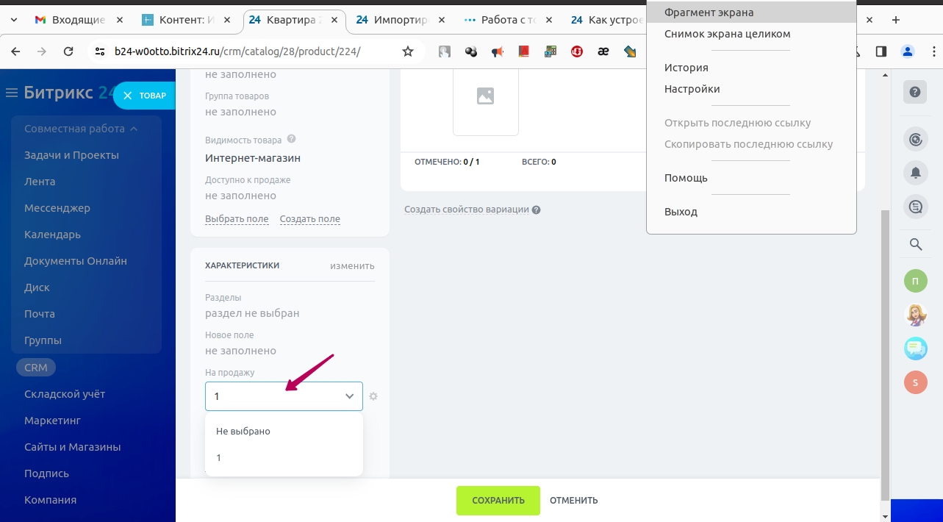Click the help question mark icon in right sidebar
Image resolution: width=943 pixels, height=522 pixels.
(914, 92)
